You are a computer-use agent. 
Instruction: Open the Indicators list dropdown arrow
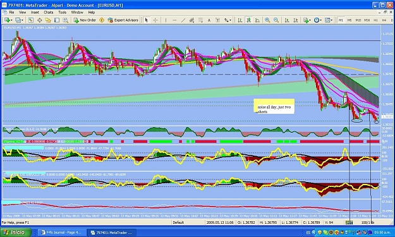pyautogui.click(x=310, y=20)
